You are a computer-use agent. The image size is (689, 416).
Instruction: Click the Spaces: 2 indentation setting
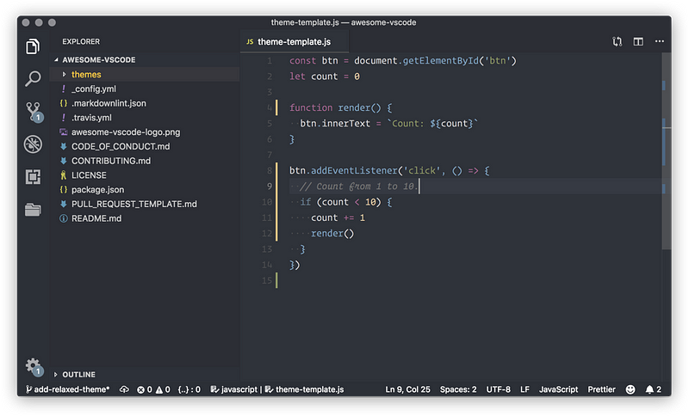click(458, 389)
